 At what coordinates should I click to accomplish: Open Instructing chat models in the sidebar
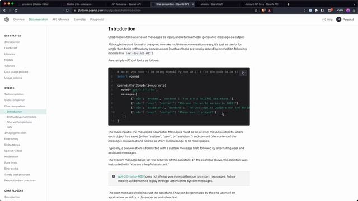[21, 117]
